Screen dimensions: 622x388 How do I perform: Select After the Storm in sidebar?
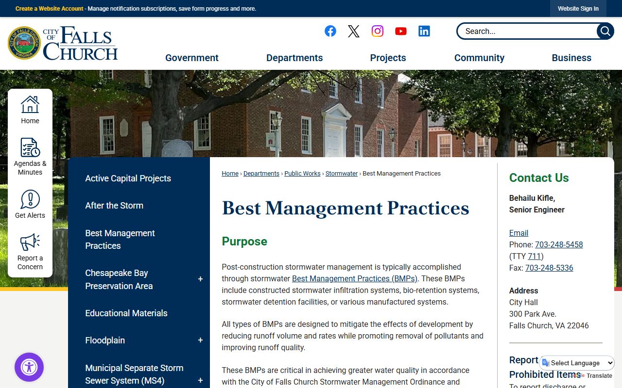pos(114,206)
